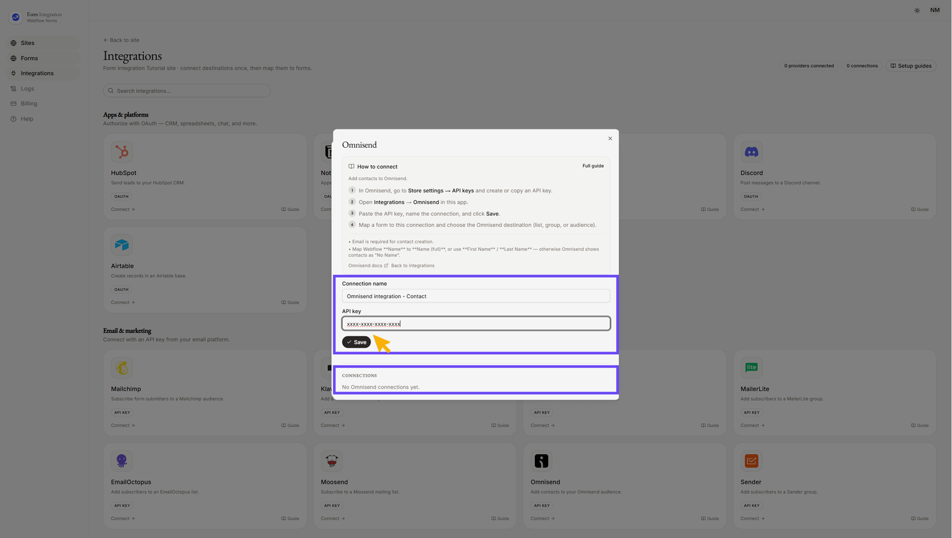This screenshot has width=952, height=538.
Task: Open the Forms sidebar item
Action: [43, 58]
